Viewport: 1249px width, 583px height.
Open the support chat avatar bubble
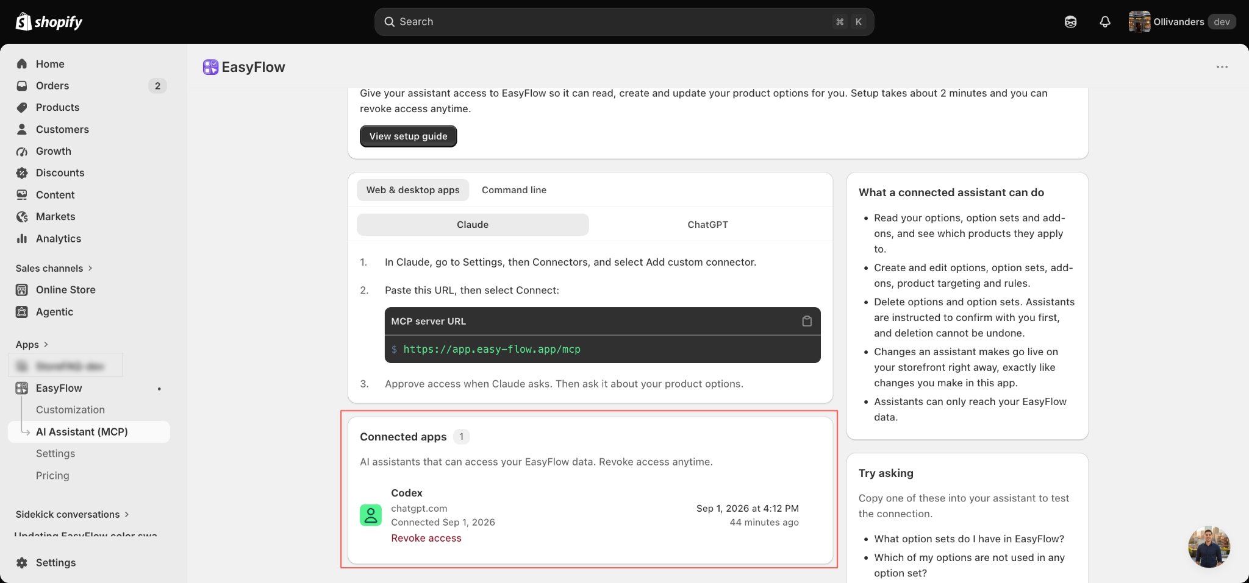pyautogui.click(x=1209, y=547)
